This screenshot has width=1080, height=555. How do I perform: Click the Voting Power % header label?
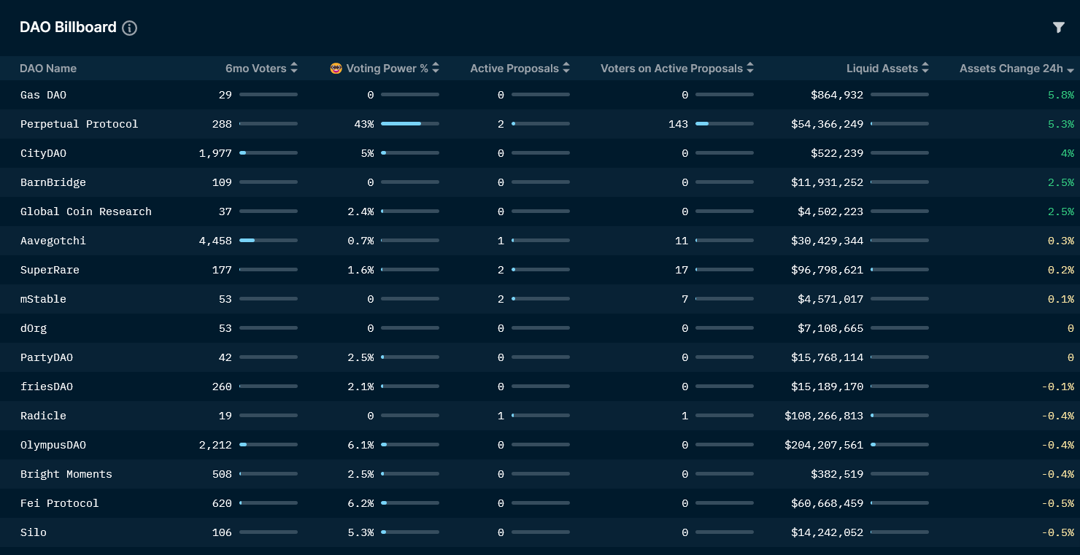pyautogui.click(x=387, y=69)
